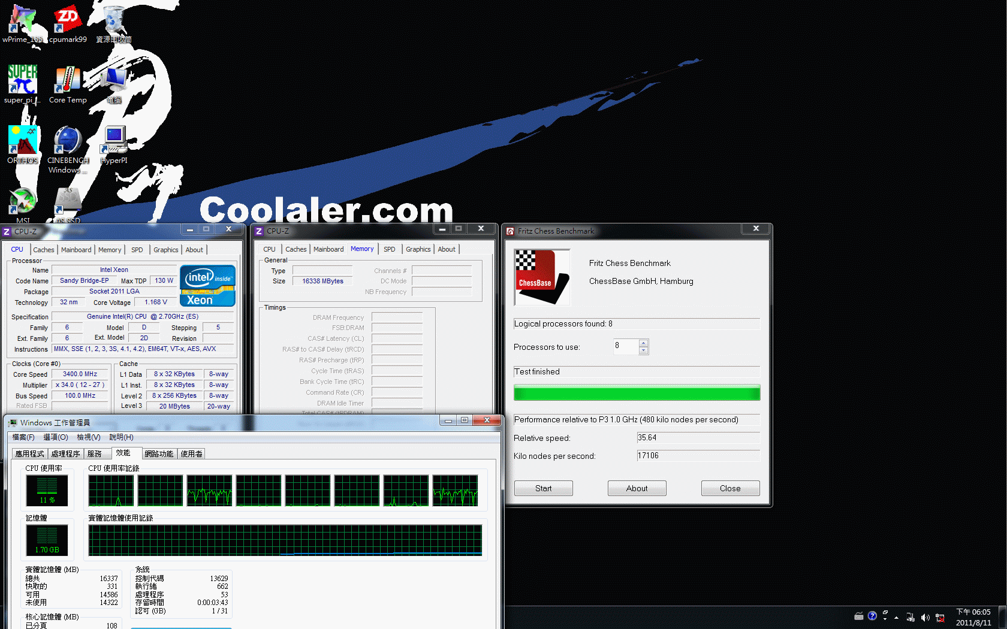1007x629 pixels.
Task: Open the 說明(H) menu in Task Manager
Action: [122, 437]
